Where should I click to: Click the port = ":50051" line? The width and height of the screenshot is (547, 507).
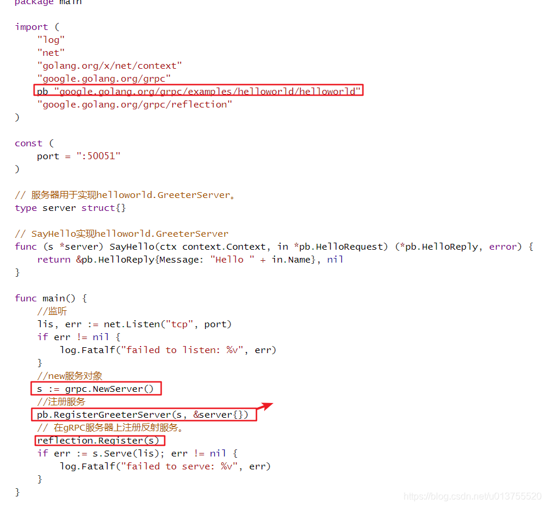(x=79, y=156)
